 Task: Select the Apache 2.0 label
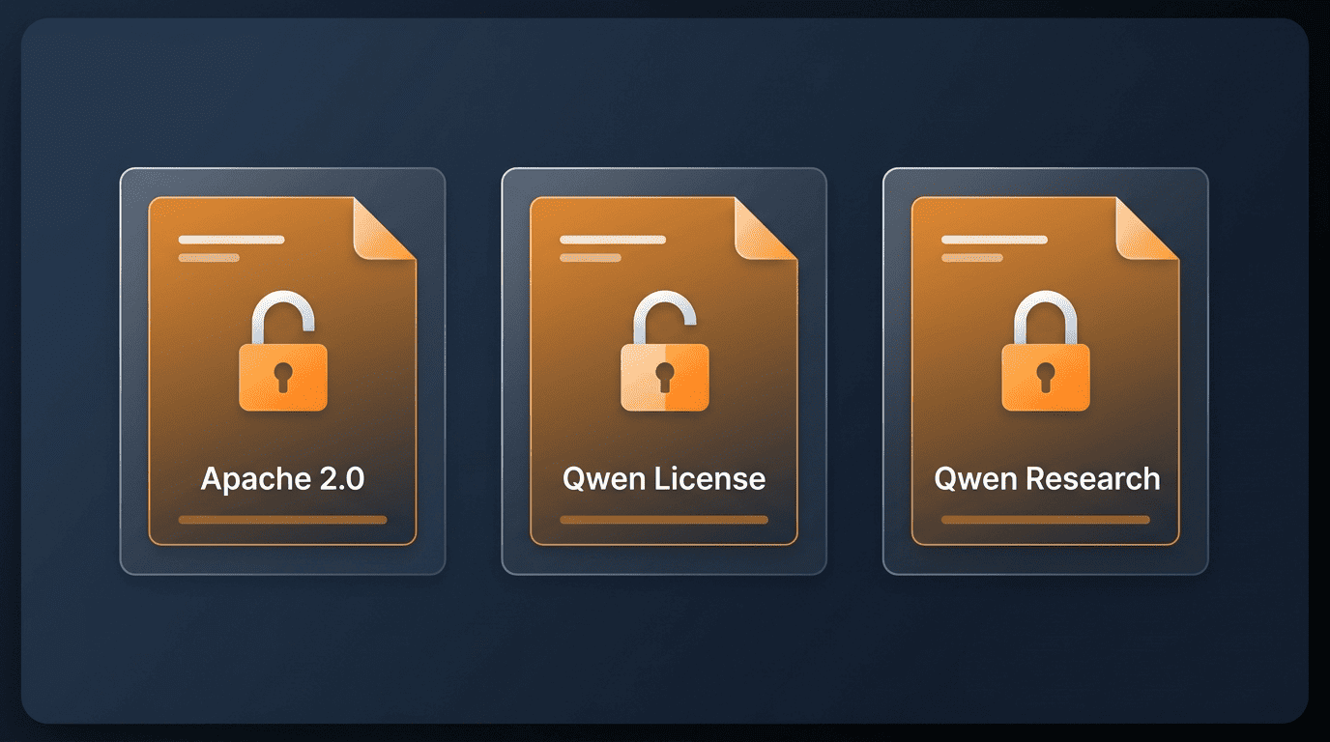click(x=282, y=479)
